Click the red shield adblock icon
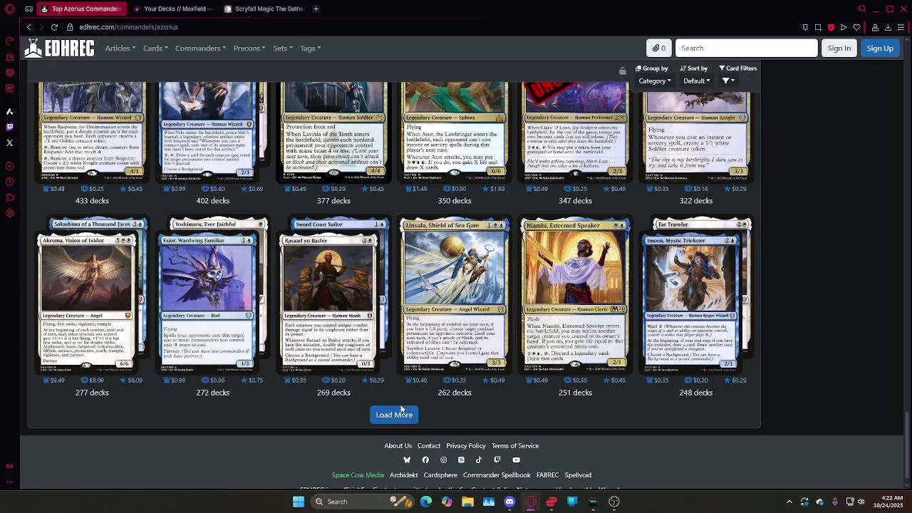The height and width of the screenshot is (513, 912). coord(831,27)
